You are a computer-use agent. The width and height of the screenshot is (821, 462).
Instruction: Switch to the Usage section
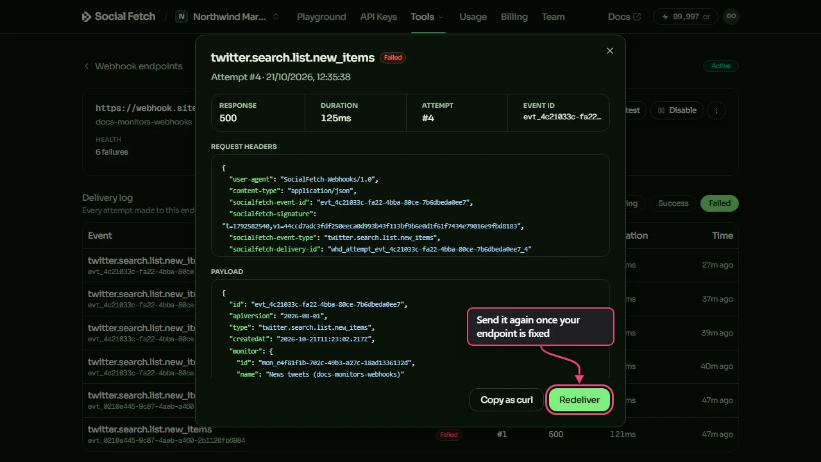[x=473, y=17]
